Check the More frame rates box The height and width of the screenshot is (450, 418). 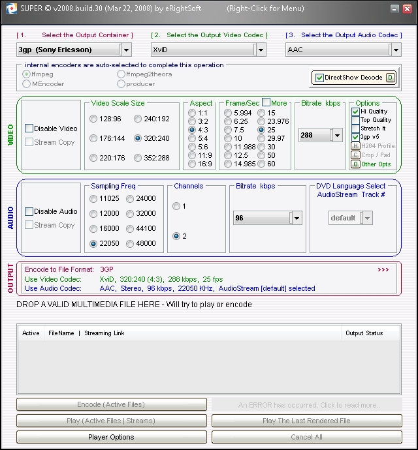tap(266, 102)
